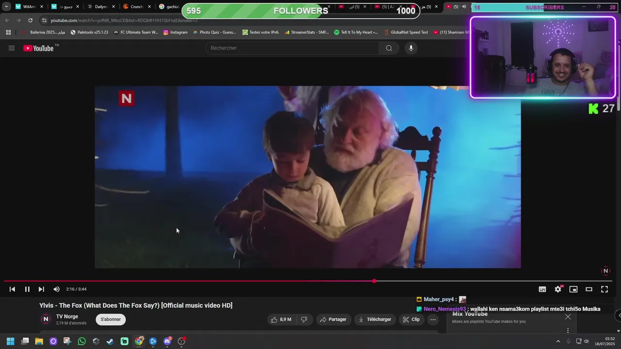Click the search magnifier button
Image resolution: width=621 pixels, height=349 pixels.
pyautogui.click(x=389, y=48)
